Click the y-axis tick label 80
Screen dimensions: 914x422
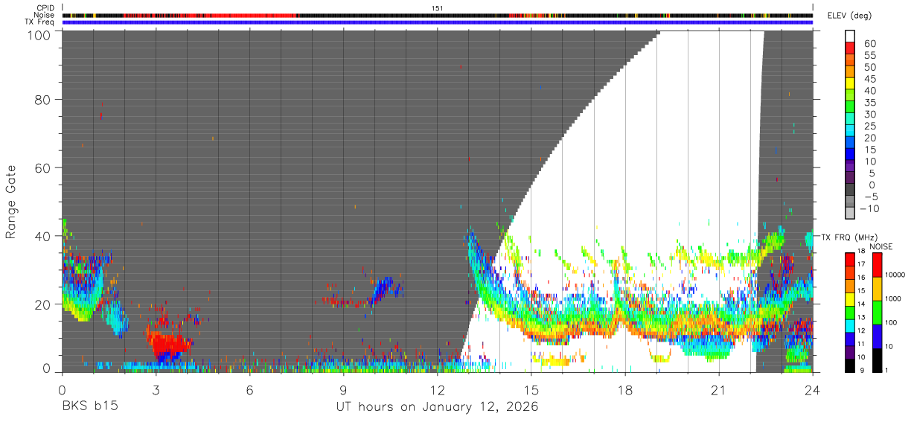click(x=42, y=99)
